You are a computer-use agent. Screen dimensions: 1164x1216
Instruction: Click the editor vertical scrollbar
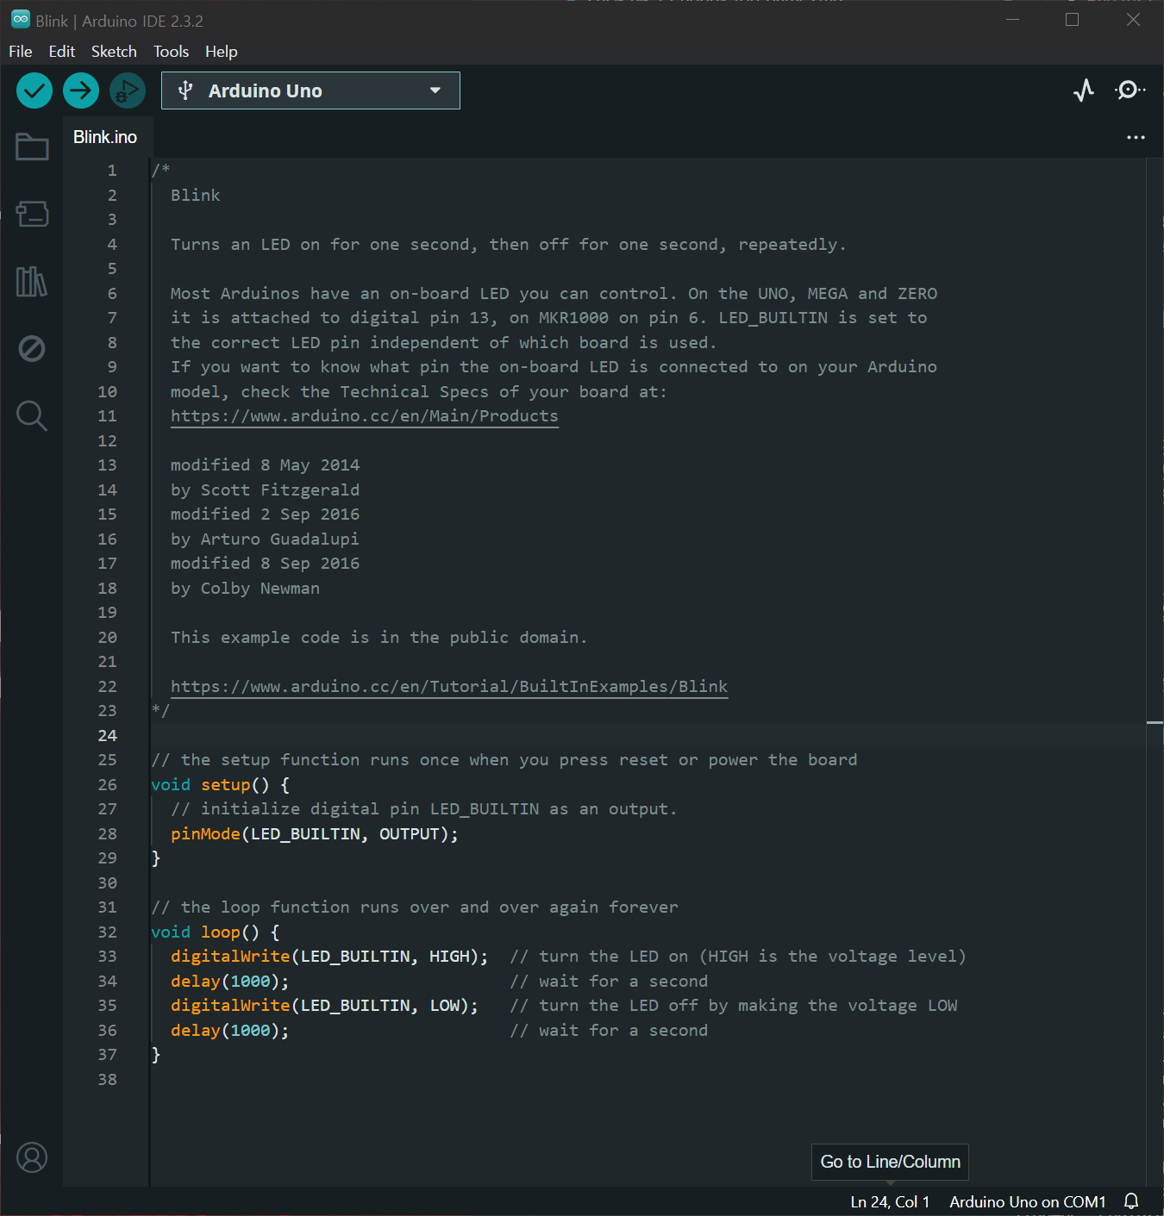point(1155,672)
